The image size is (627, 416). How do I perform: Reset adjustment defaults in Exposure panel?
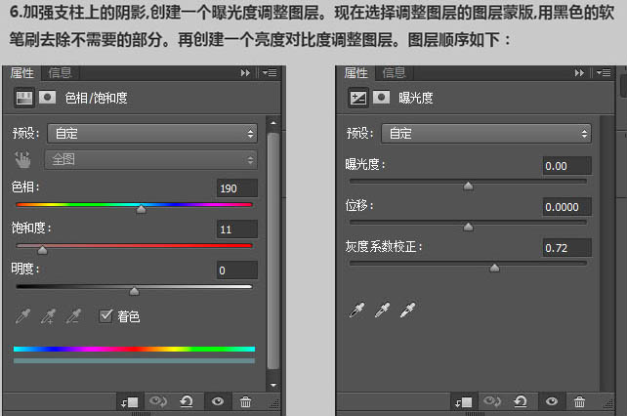point(521,401)
